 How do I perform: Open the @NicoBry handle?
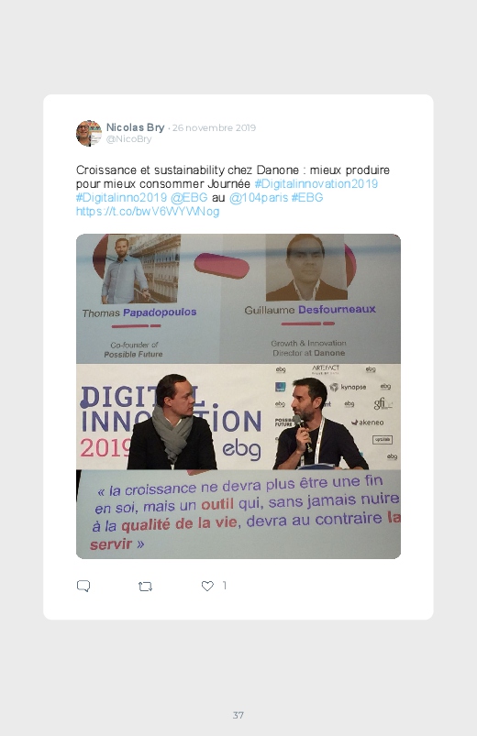click(x=128, y=139)
